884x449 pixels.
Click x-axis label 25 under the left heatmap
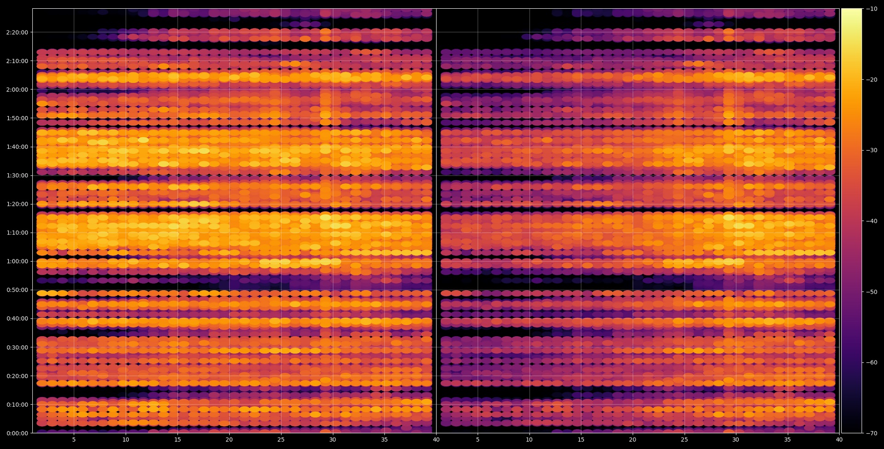point(281,440)
